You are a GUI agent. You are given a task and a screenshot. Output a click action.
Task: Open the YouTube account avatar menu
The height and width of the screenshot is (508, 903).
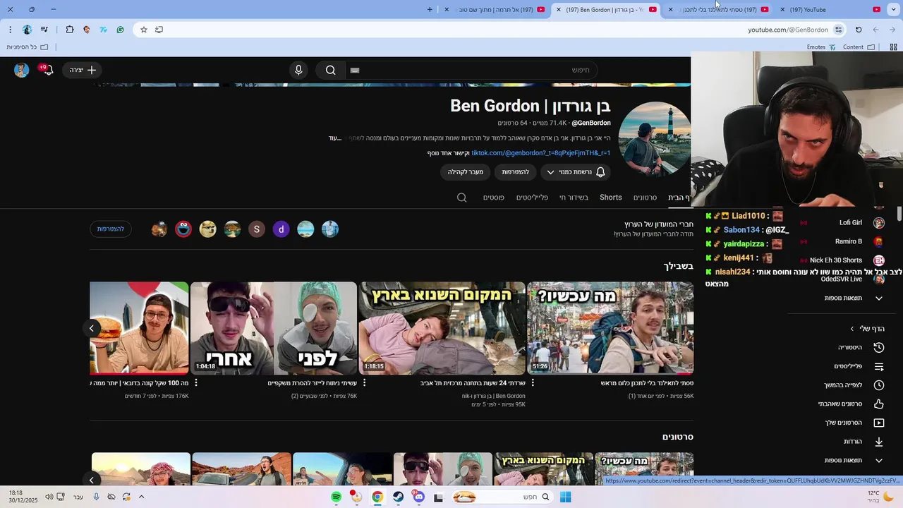[22, 70]
